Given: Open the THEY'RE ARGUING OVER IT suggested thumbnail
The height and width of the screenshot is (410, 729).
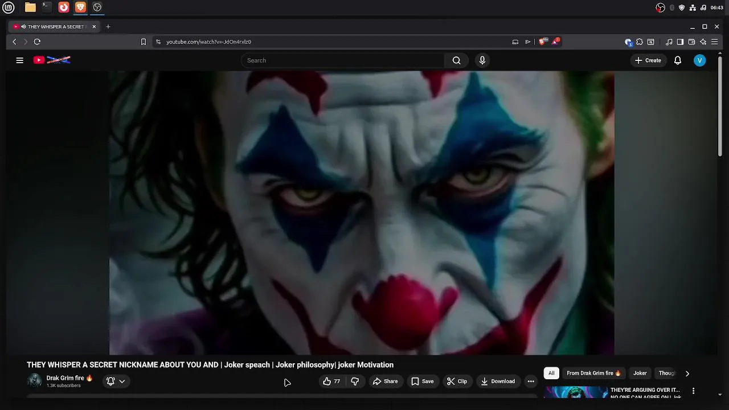Looking at the screenshot, I should pos(576,392).
